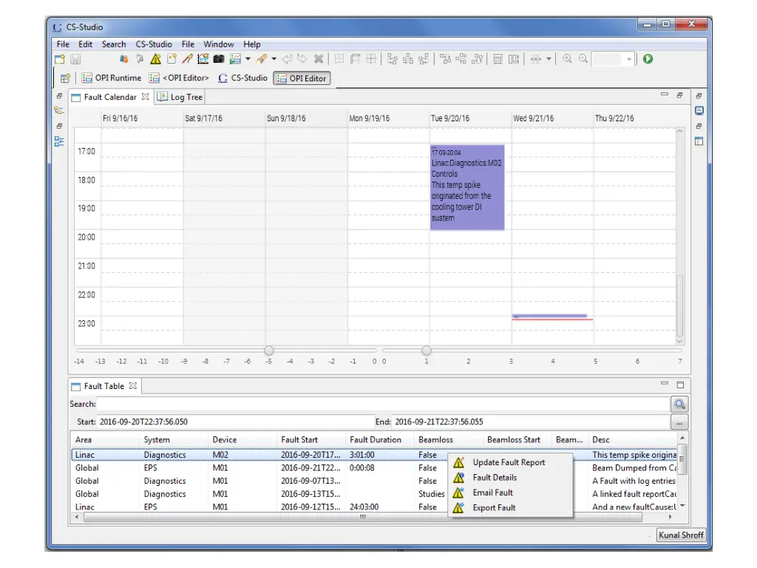Click the Fault Table horizontal scrollbar
This screenshot has height=568, width=757.
(362, 517)
